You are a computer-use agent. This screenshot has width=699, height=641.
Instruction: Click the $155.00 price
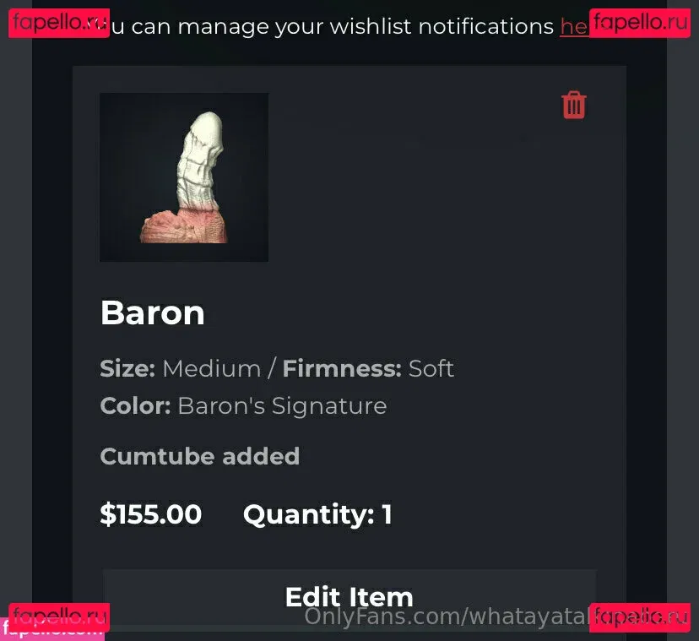150,514
